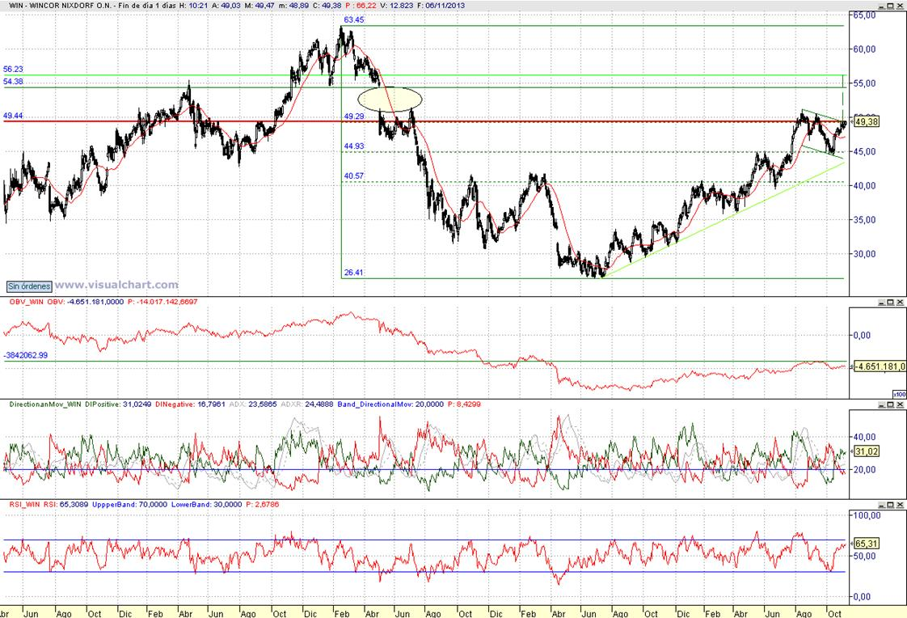Click the 'DIPositive: 31,0249' reading
Image resolution: width=907 pixels, height=618 pixels.
click(118, 404)
